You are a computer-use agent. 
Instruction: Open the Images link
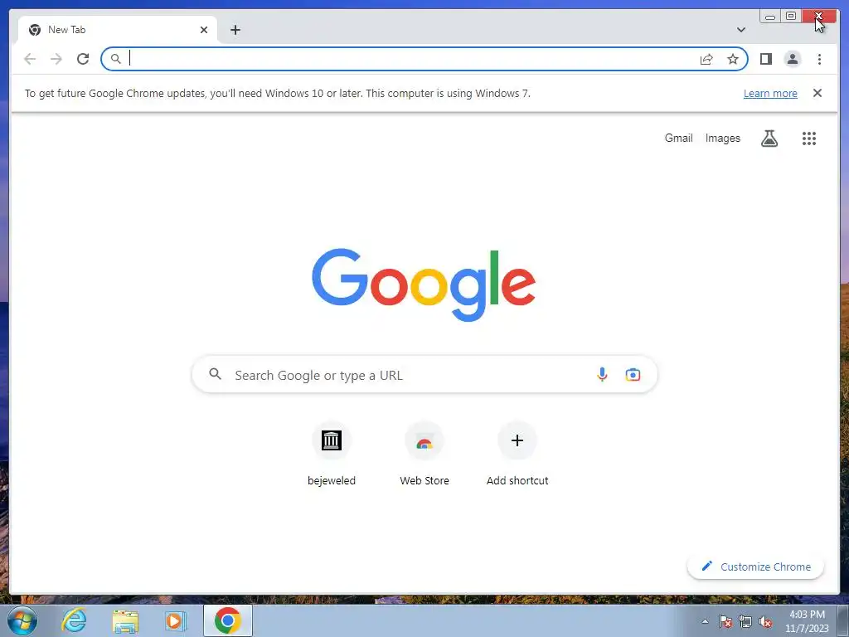click(722, 139)
